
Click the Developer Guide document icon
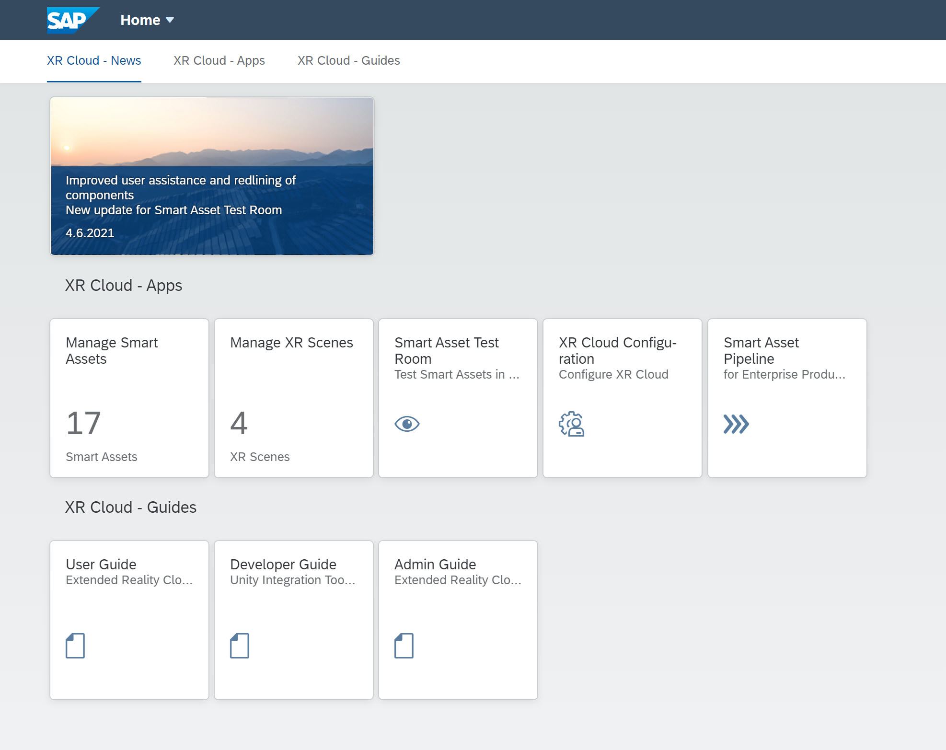click(240, 646)
